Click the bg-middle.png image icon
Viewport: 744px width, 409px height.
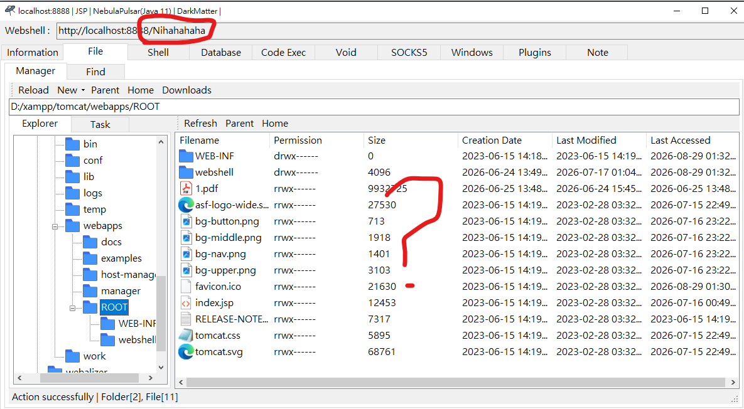pos(186,238)
